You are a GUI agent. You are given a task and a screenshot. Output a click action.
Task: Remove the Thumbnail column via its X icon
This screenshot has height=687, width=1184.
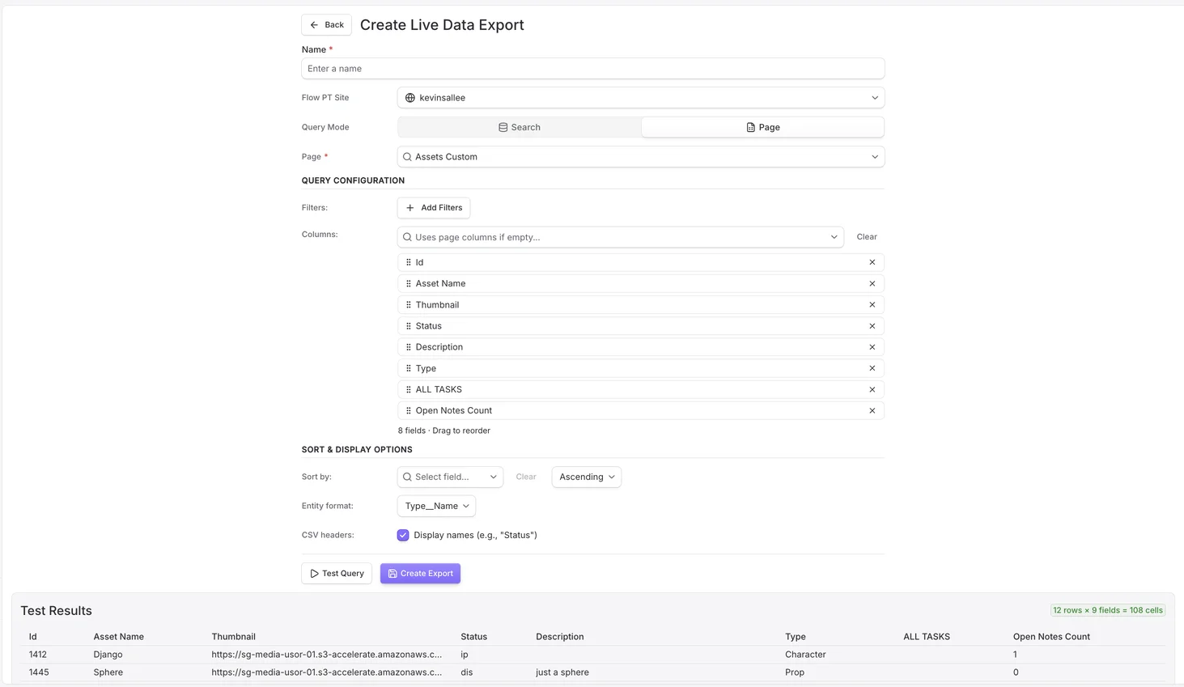pyautogui.click(x=872, y=304)
